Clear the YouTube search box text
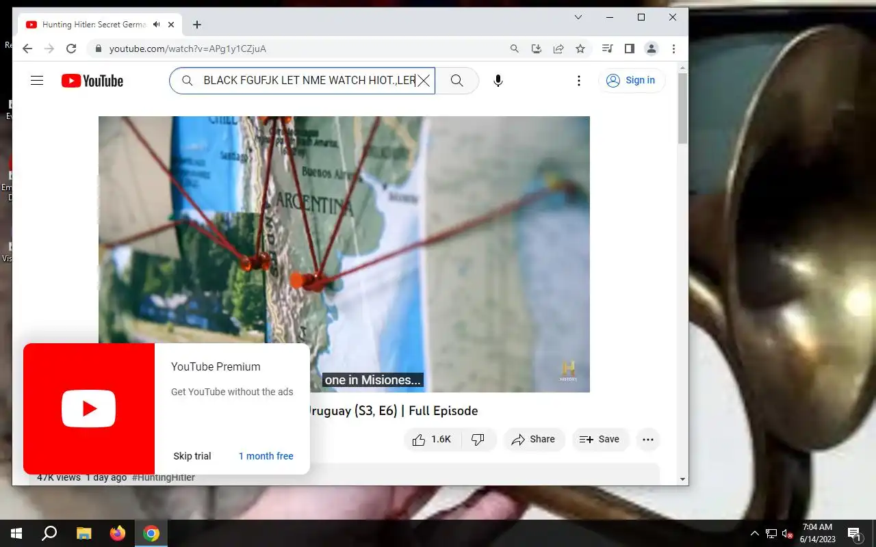The width and height of the screenshot is (876, 547). click(x=424, y=81)
